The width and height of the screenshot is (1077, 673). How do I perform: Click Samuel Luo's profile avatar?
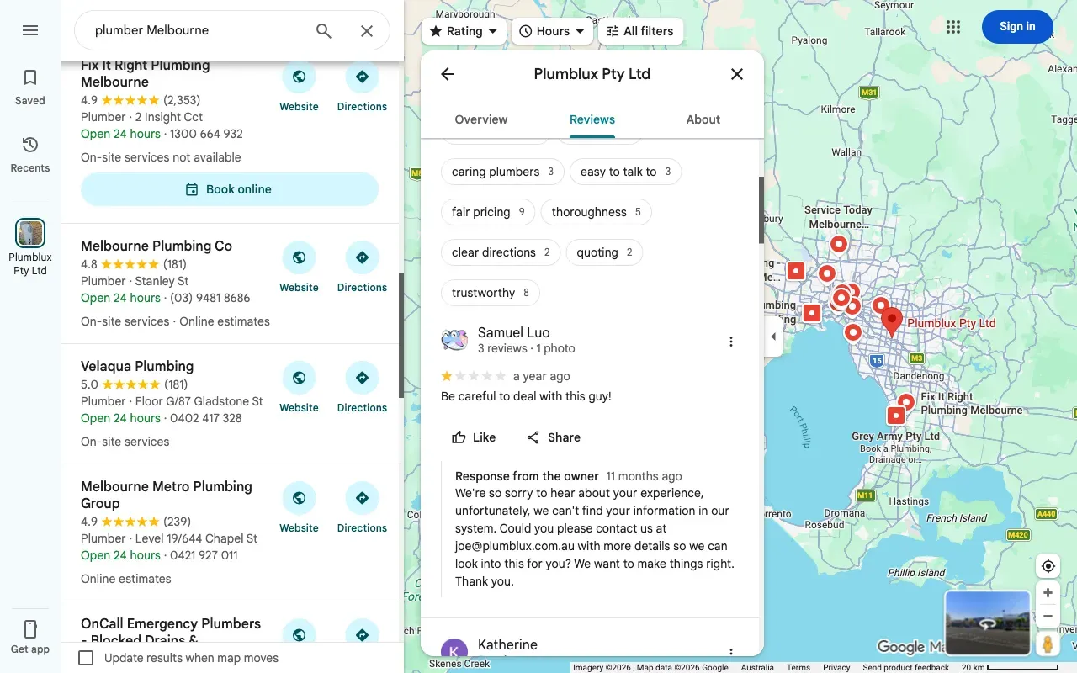454,340
